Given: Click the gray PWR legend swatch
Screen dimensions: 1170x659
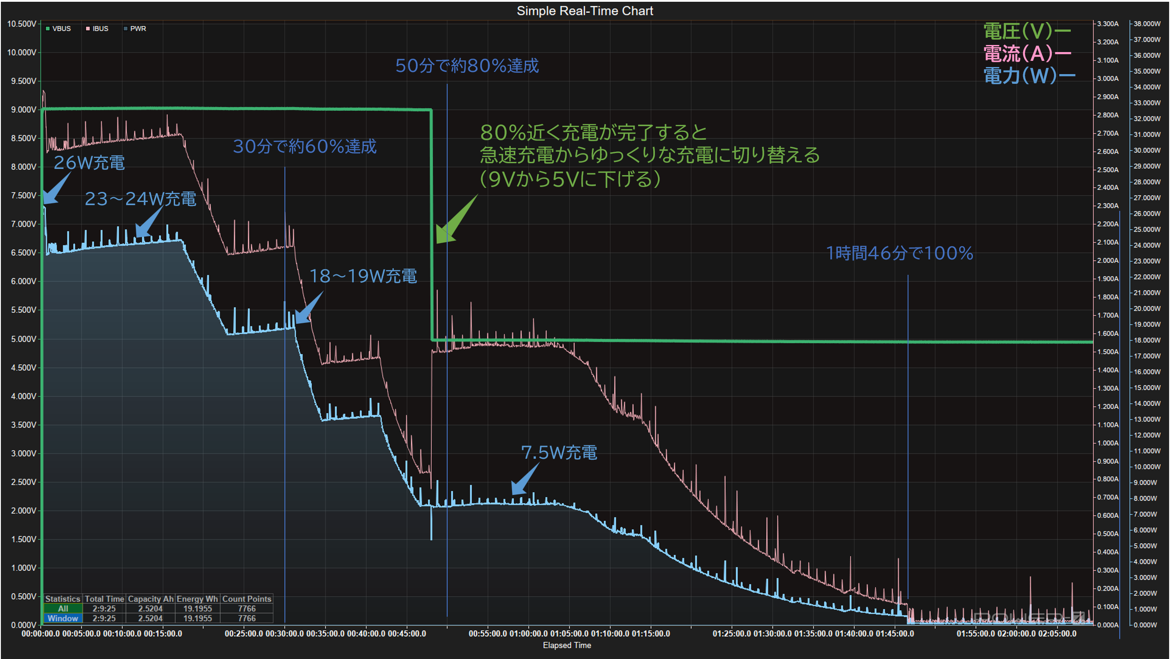Looking at the screenshot, I should coord(125,29).
